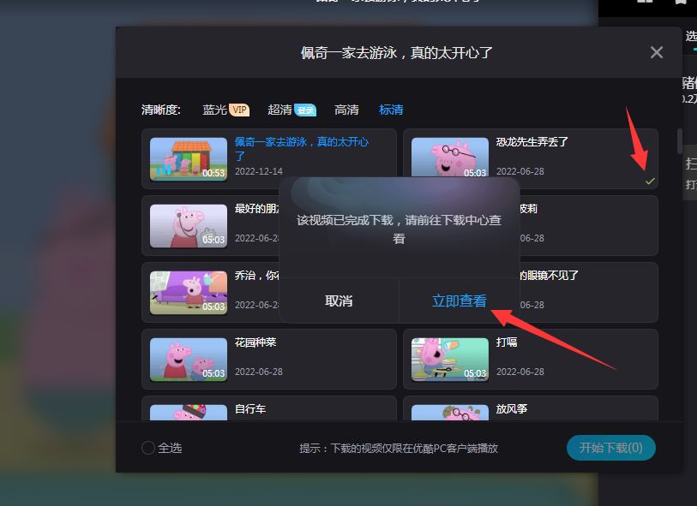Click thumbnail of 佩奇一家去游泳 episode
The image size is (697, 506).
[x=188, y=159]
